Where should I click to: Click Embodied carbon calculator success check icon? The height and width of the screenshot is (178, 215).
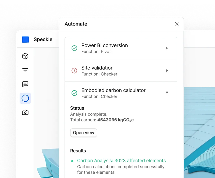pyautogui.click(x=74, y=93)
